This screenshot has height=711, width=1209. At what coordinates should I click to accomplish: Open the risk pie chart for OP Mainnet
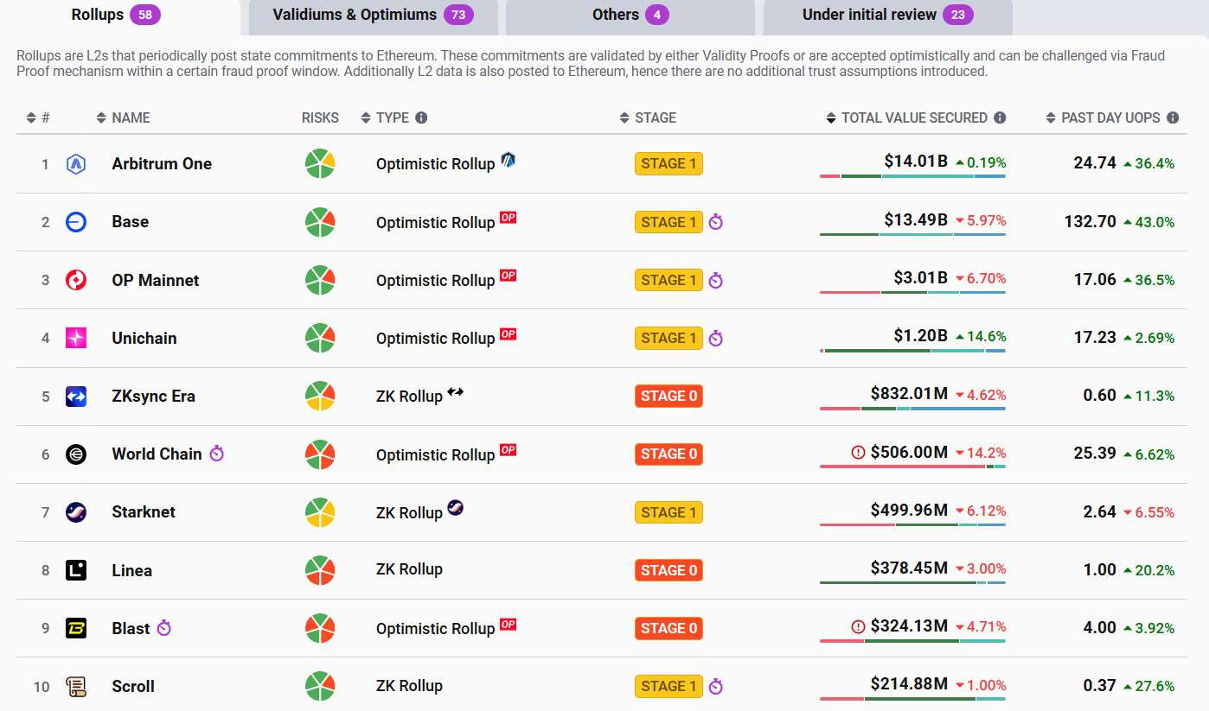[320, 280]
